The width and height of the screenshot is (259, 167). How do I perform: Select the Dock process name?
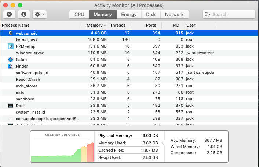[21, 106]
